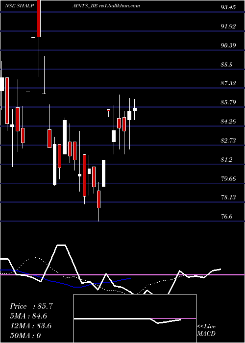Click the Live MACD inset chart box

[135, 318]
